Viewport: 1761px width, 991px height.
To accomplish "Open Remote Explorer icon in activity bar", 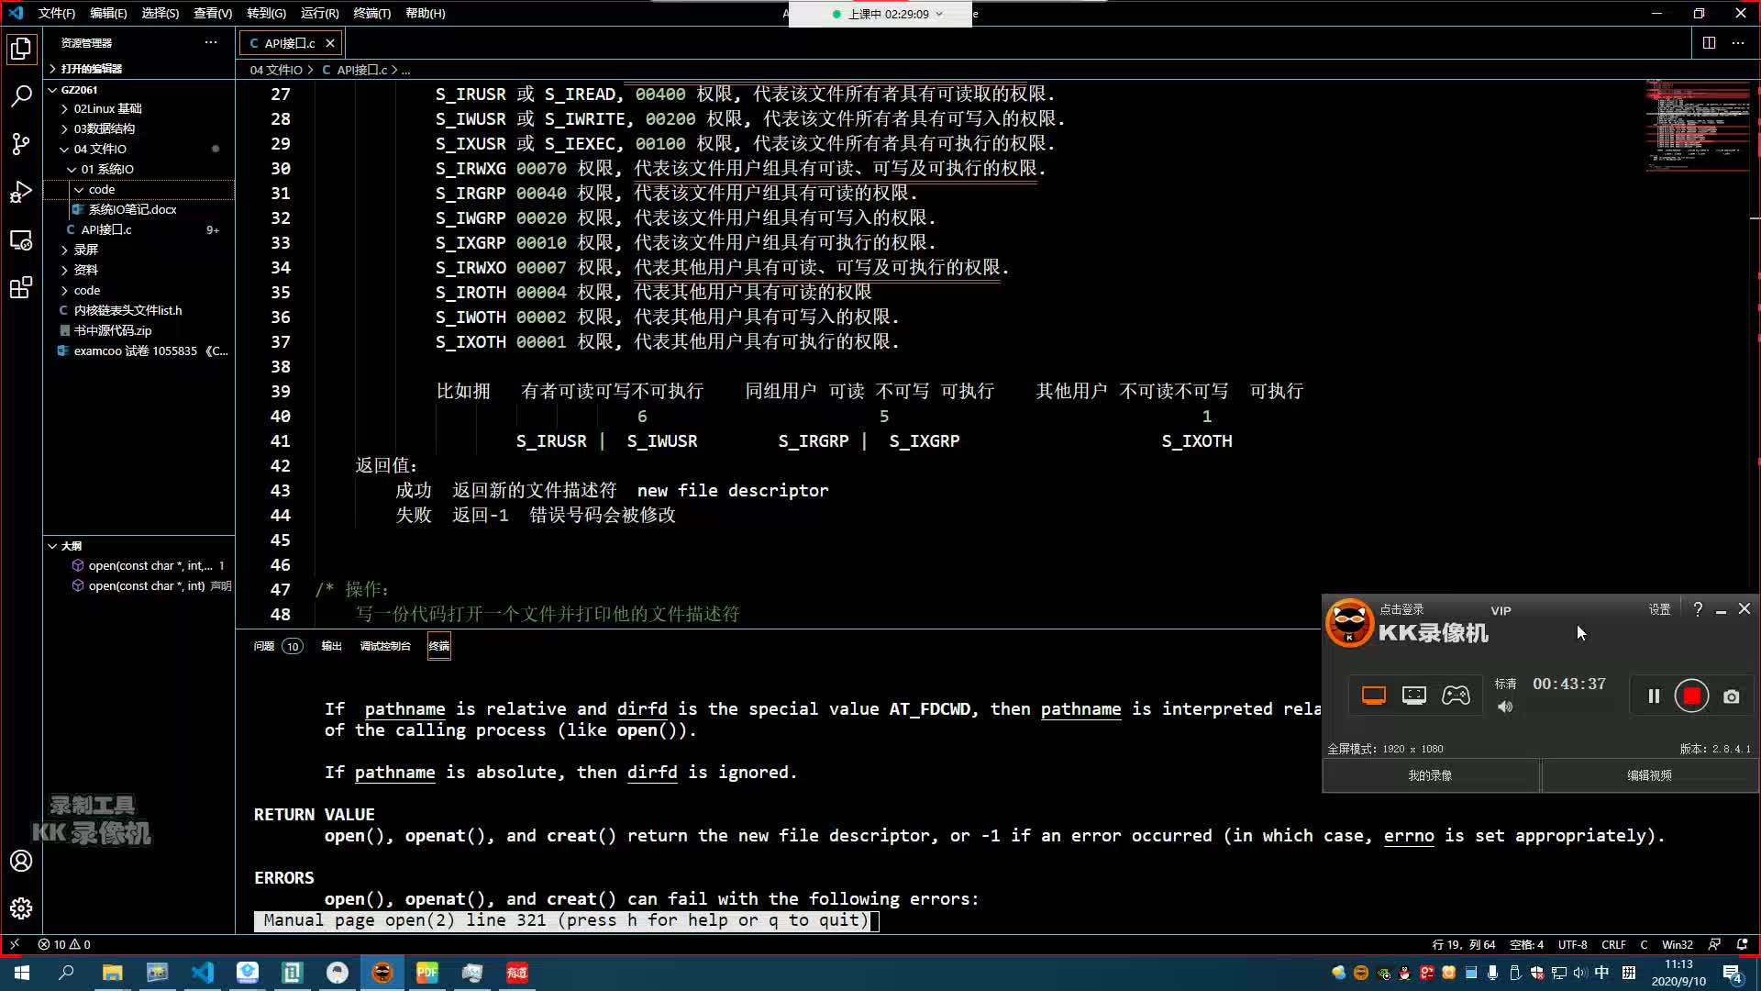I will click(21, 240).
